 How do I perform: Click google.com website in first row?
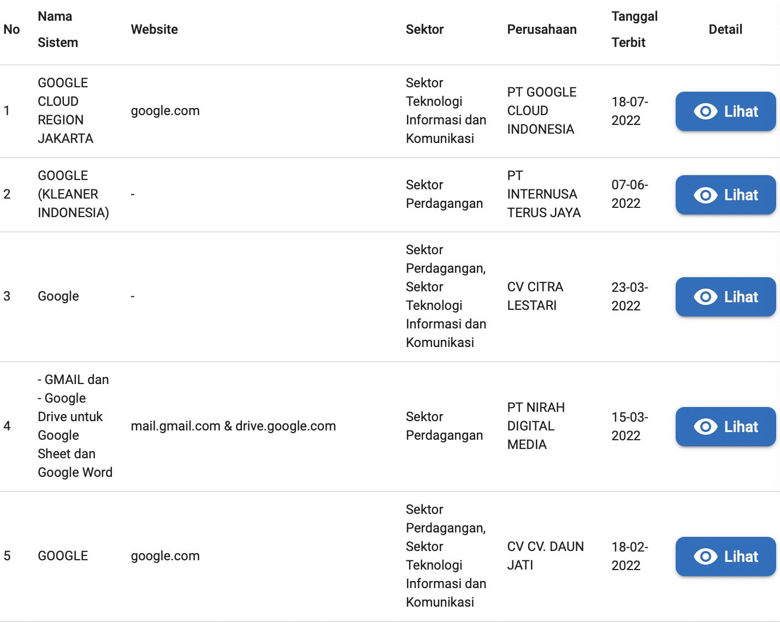165,111
